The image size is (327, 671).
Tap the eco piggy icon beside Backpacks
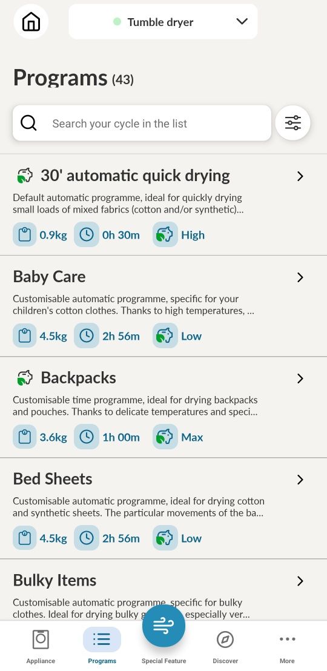click(x=25, y=378)
